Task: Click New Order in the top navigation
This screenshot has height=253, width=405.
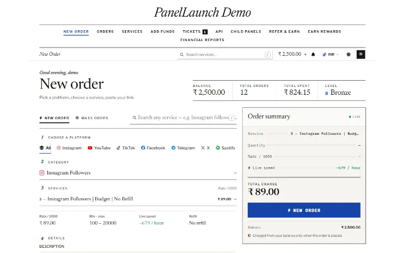Action: point(76,32)
